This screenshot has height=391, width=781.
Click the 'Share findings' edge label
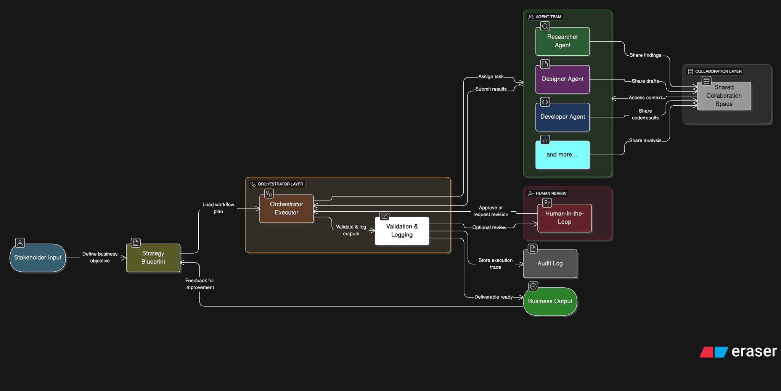(x=645, y=55)
